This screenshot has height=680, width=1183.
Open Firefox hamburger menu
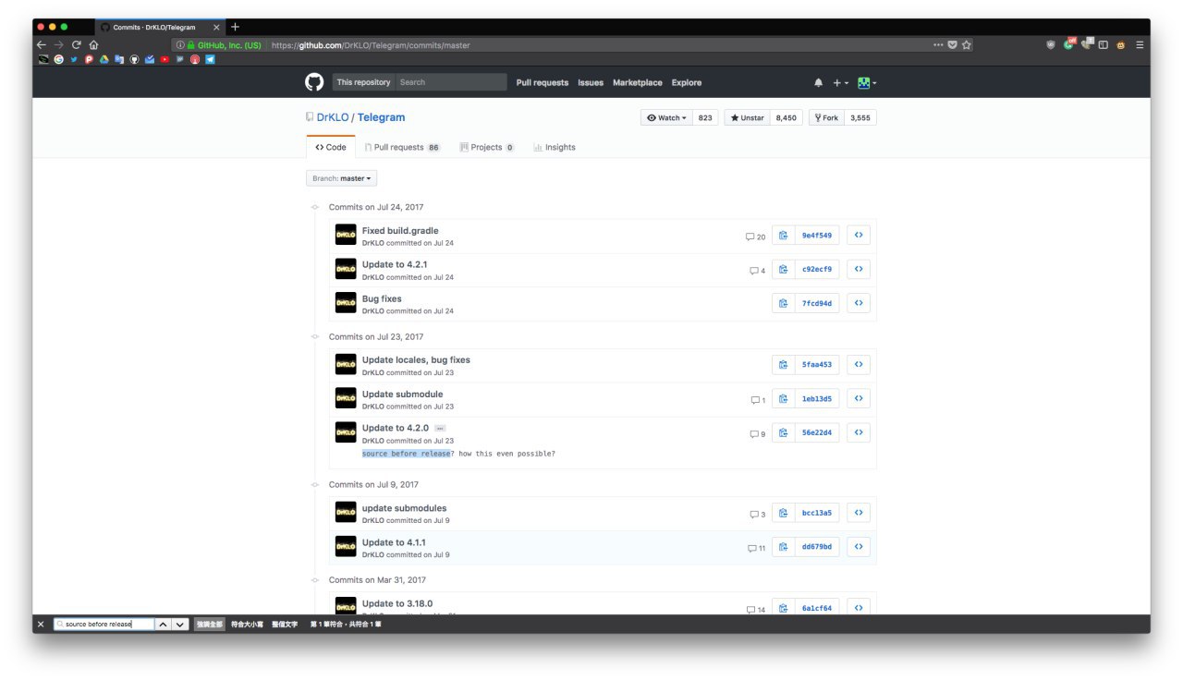1140,44
